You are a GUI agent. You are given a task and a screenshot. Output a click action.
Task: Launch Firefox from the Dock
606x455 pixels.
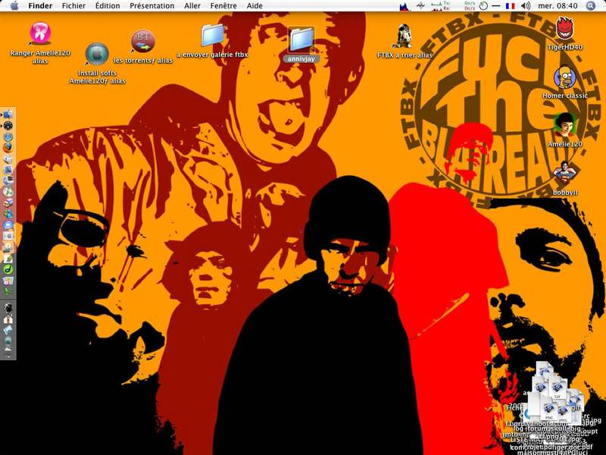pyautogui.click(x=8, y=148)
